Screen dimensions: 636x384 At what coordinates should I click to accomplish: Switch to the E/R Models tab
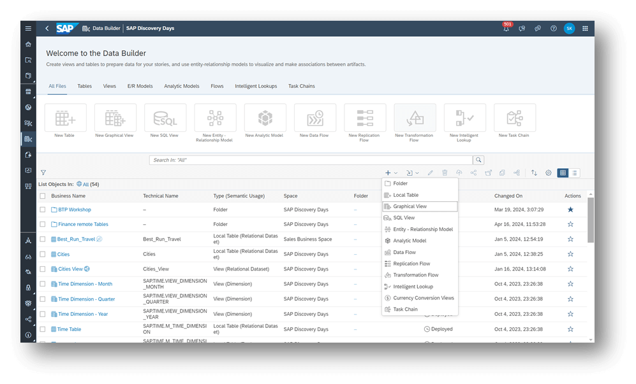[140, 86]
